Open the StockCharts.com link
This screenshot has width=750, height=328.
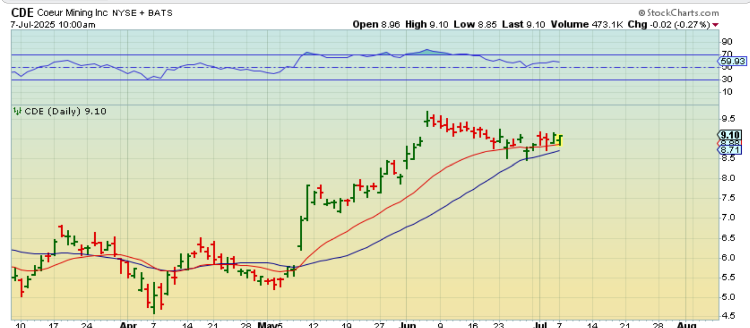point(683,13)
